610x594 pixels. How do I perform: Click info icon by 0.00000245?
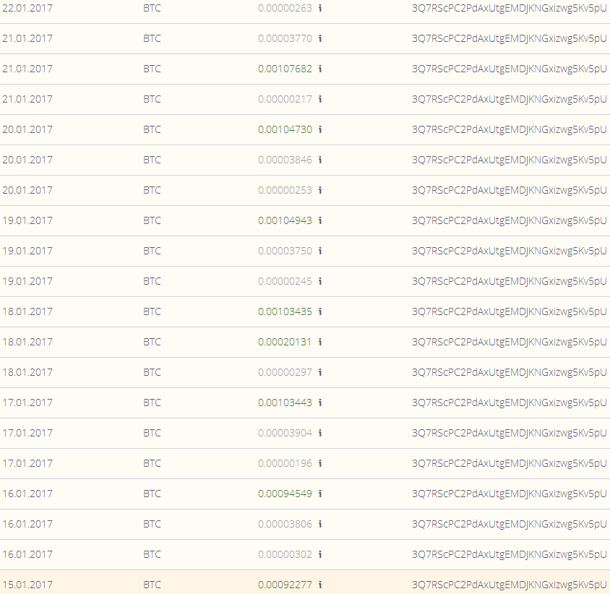tap(320, 281)
